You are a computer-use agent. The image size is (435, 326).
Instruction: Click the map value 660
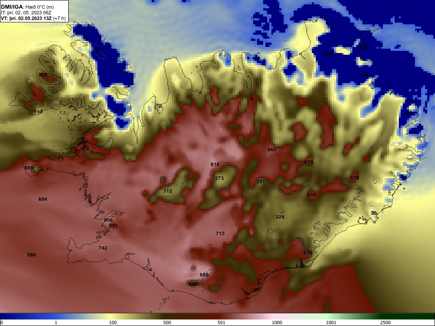[272, 150]
